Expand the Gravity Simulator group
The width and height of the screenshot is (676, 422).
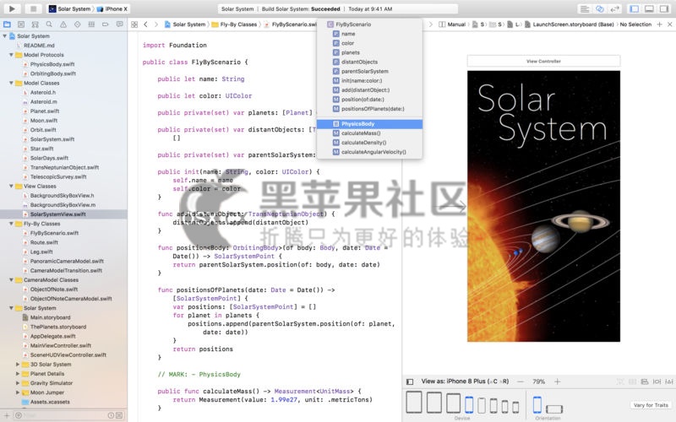[x=18, y=383]
